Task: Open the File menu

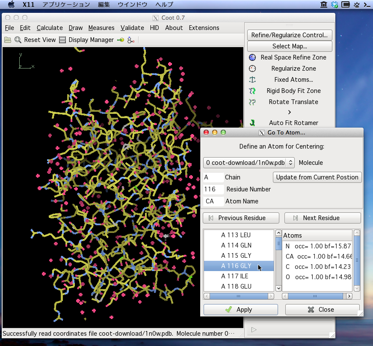Action: 9,28
